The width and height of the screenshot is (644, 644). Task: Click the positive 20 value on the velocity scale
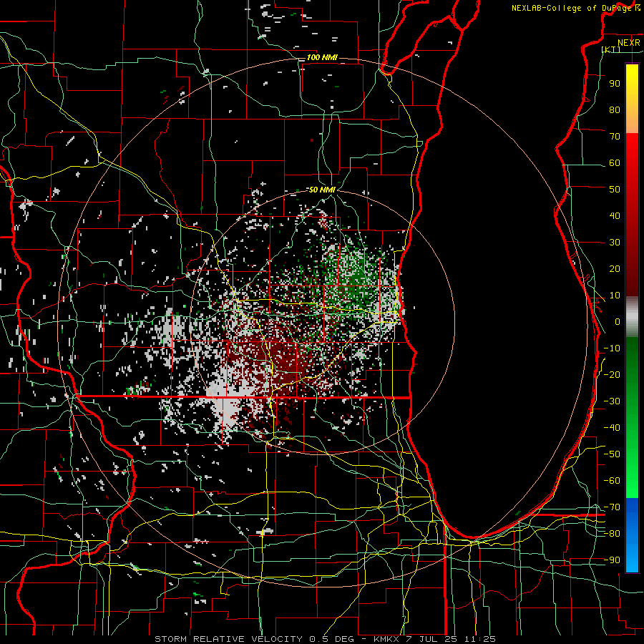[615, 269]
